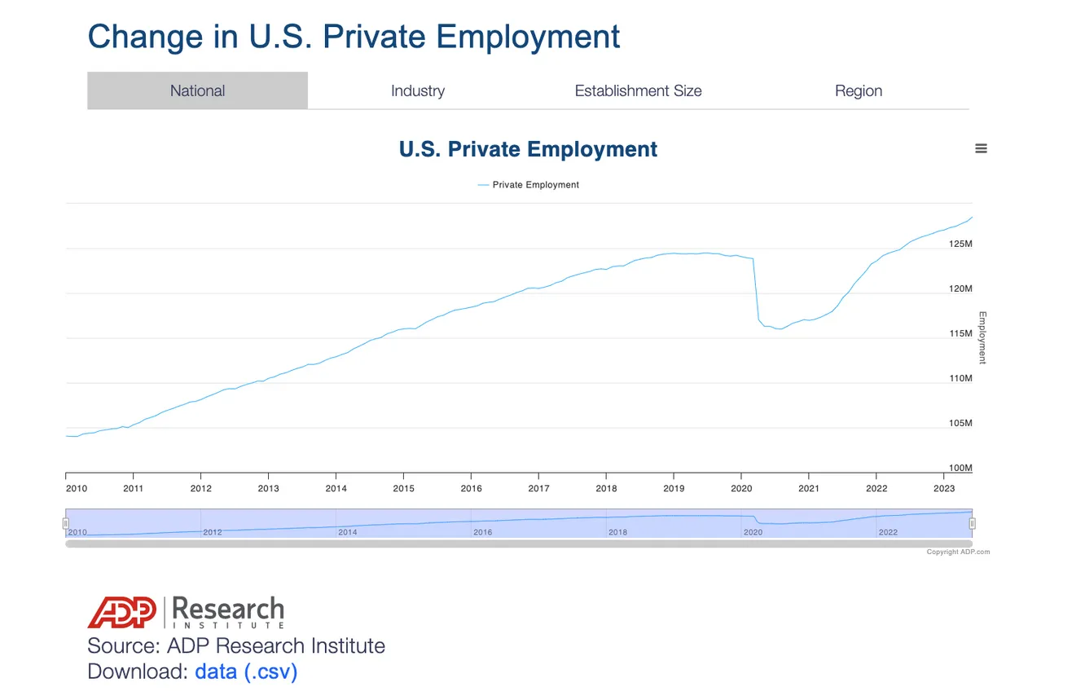Viewport: 1085px width, 700px height.
Task: Click the 2016 label in navigator
Action: pos(482,532)
